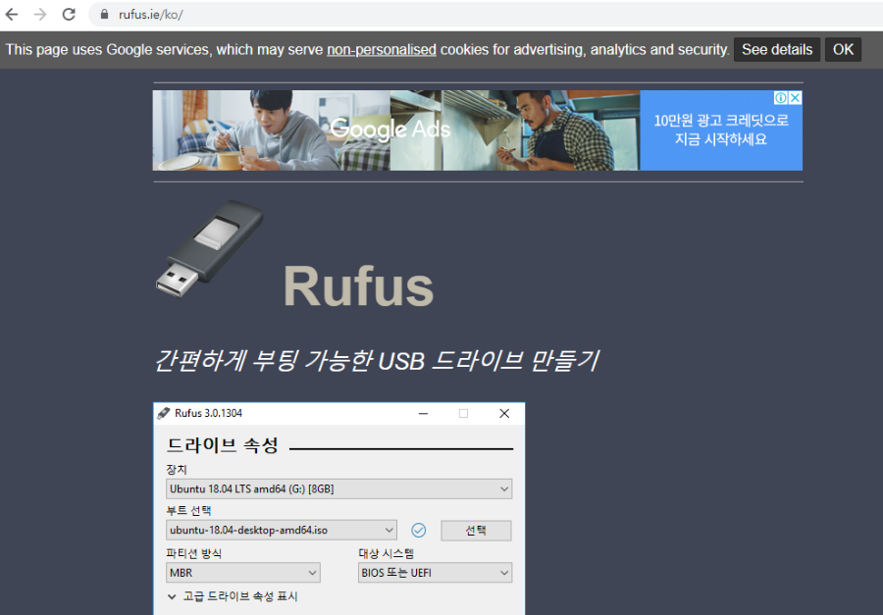Open the 대상 시스템 BIOS 또는 UEFI dropdown
The height and width of the screenshot is (615, 883).
click(435, 573)
